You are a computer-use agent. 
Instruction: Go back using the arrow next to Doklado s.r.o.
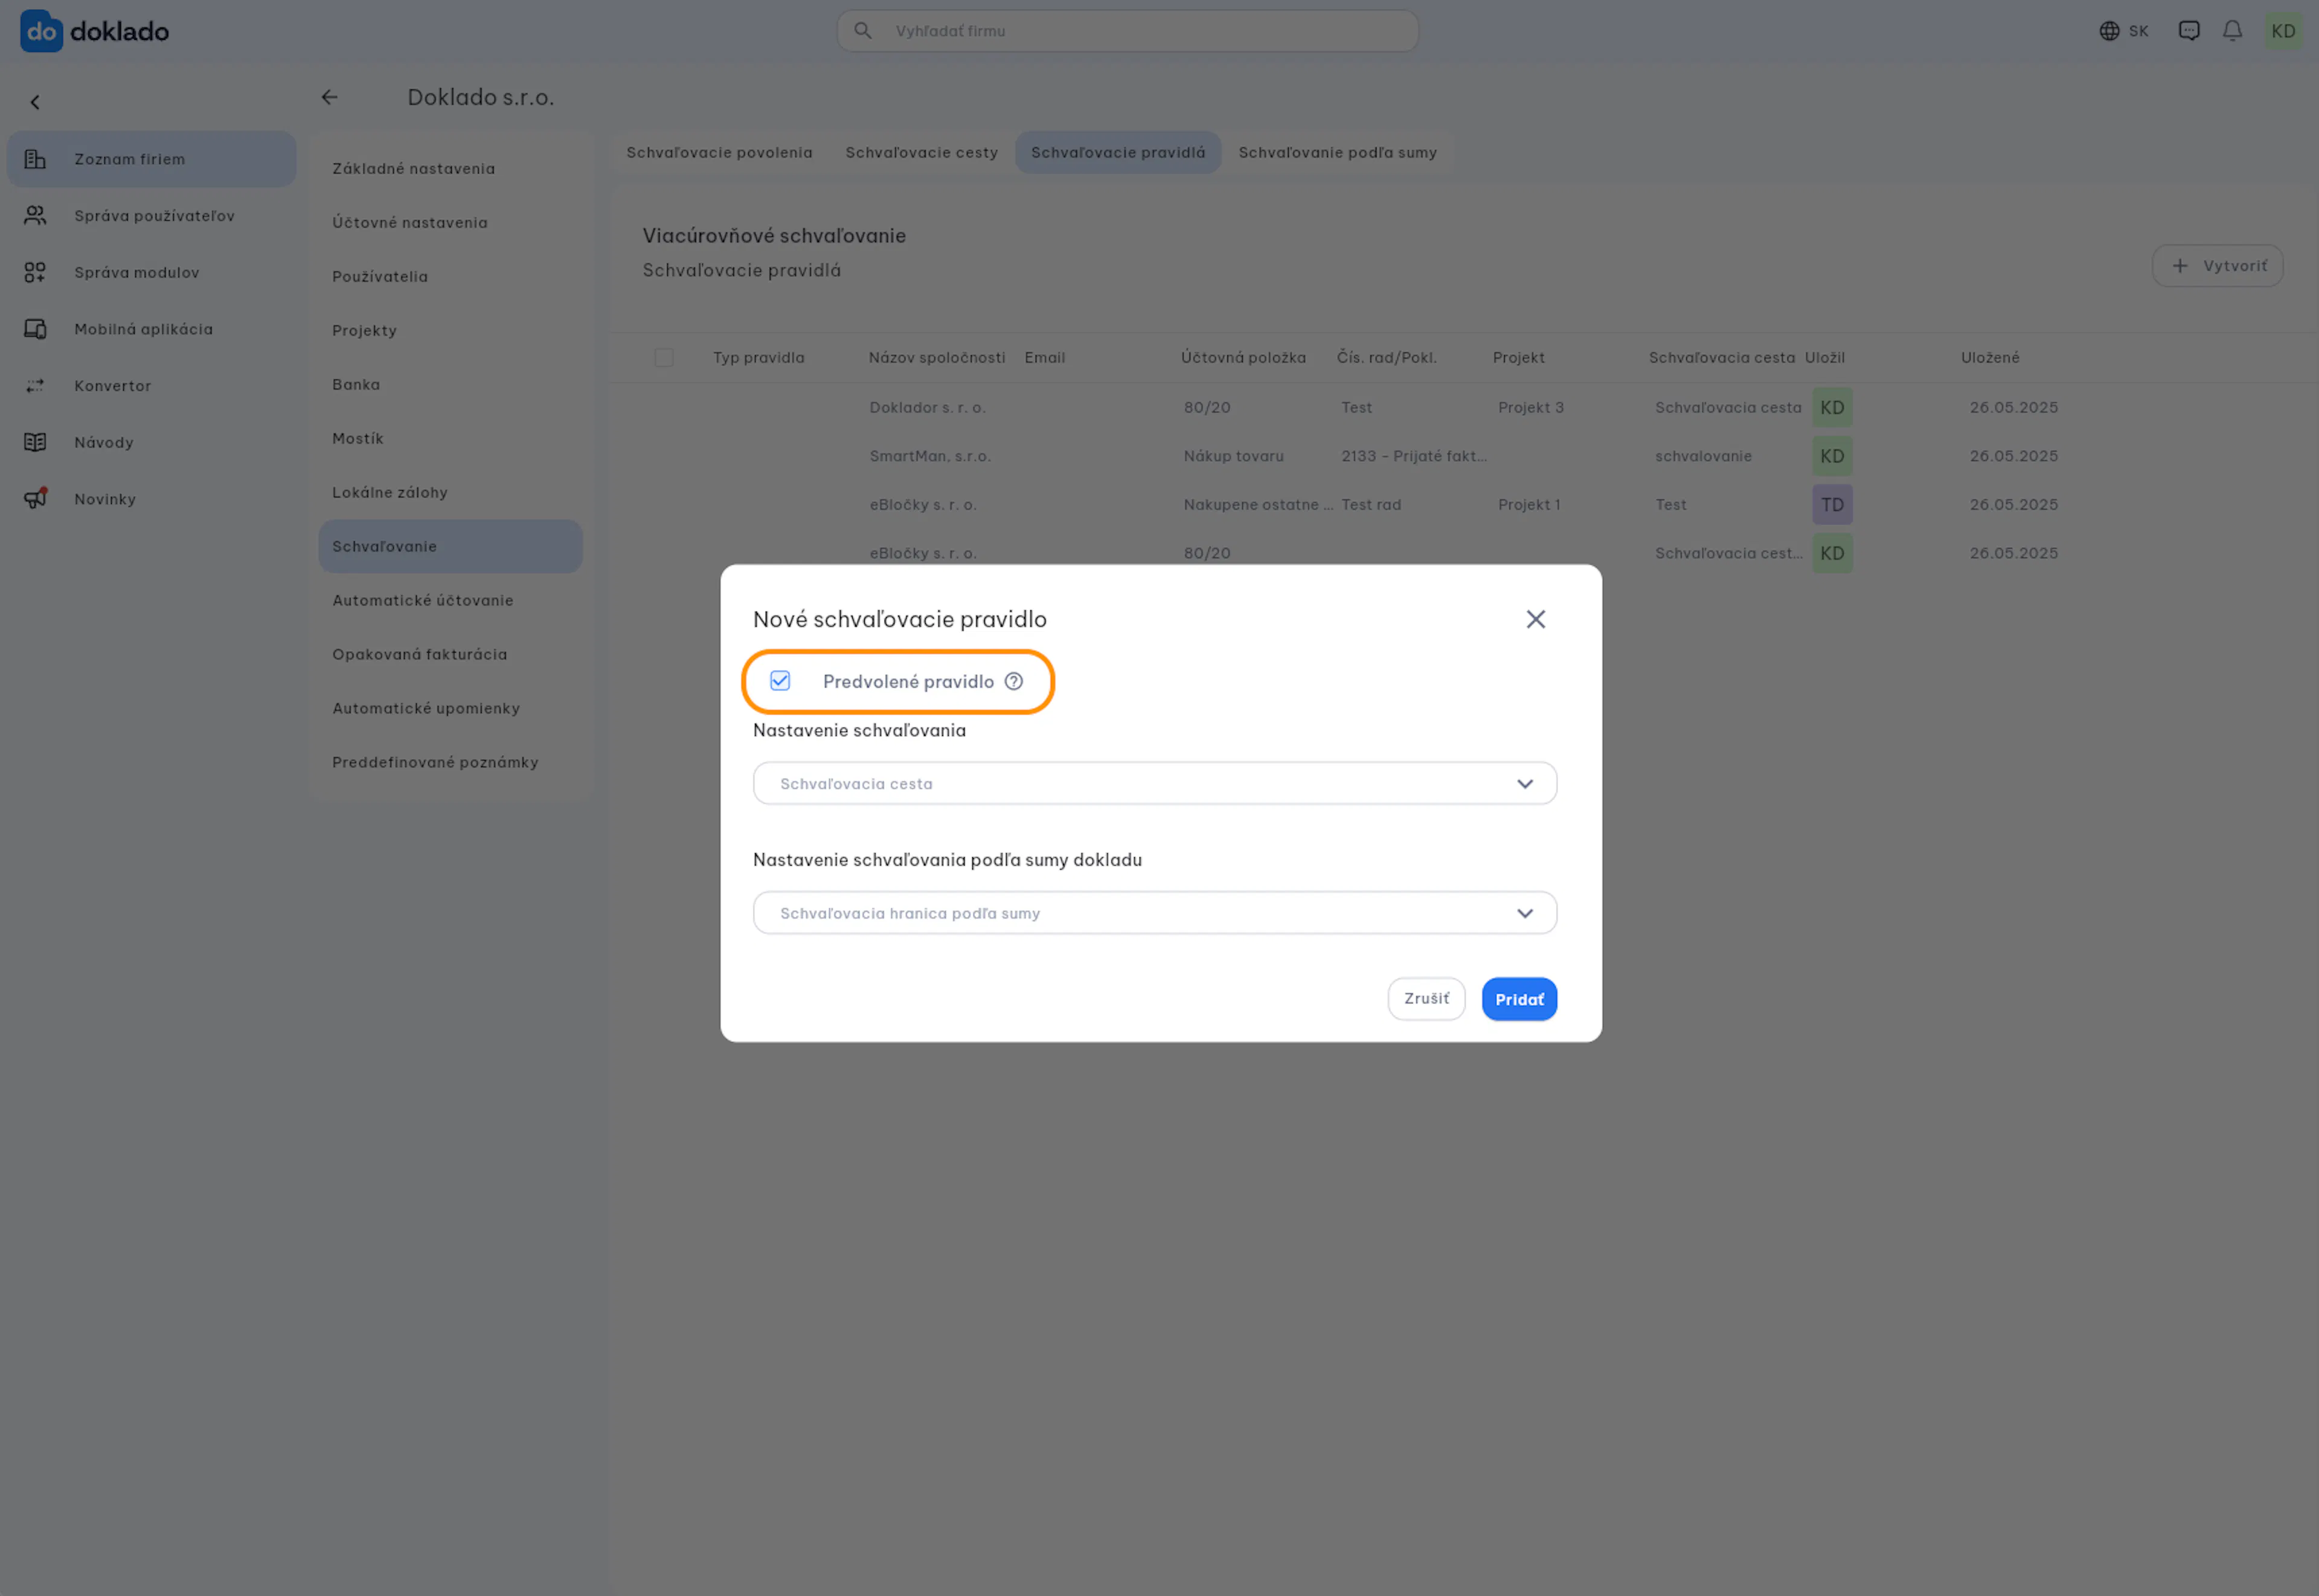click(x=329, y=97)
